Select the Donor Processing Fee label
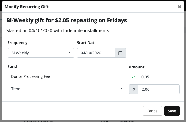This screenshot has height=122, width=186. point(30,76)
